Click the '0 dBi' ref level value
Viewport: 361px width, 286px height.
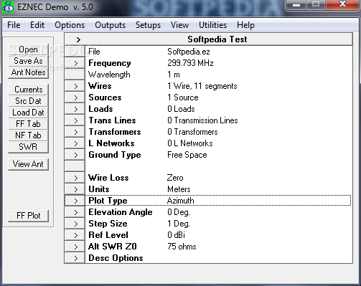(176, 235)
